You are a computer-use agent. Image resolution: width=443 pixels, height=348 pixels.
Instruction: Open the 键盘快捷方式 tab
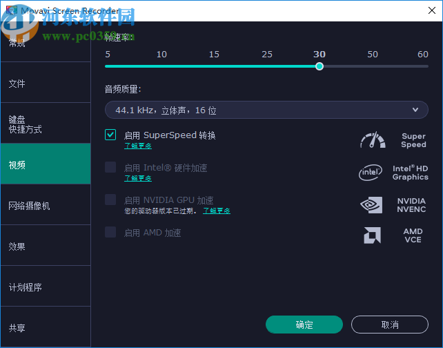coord(46,124)
